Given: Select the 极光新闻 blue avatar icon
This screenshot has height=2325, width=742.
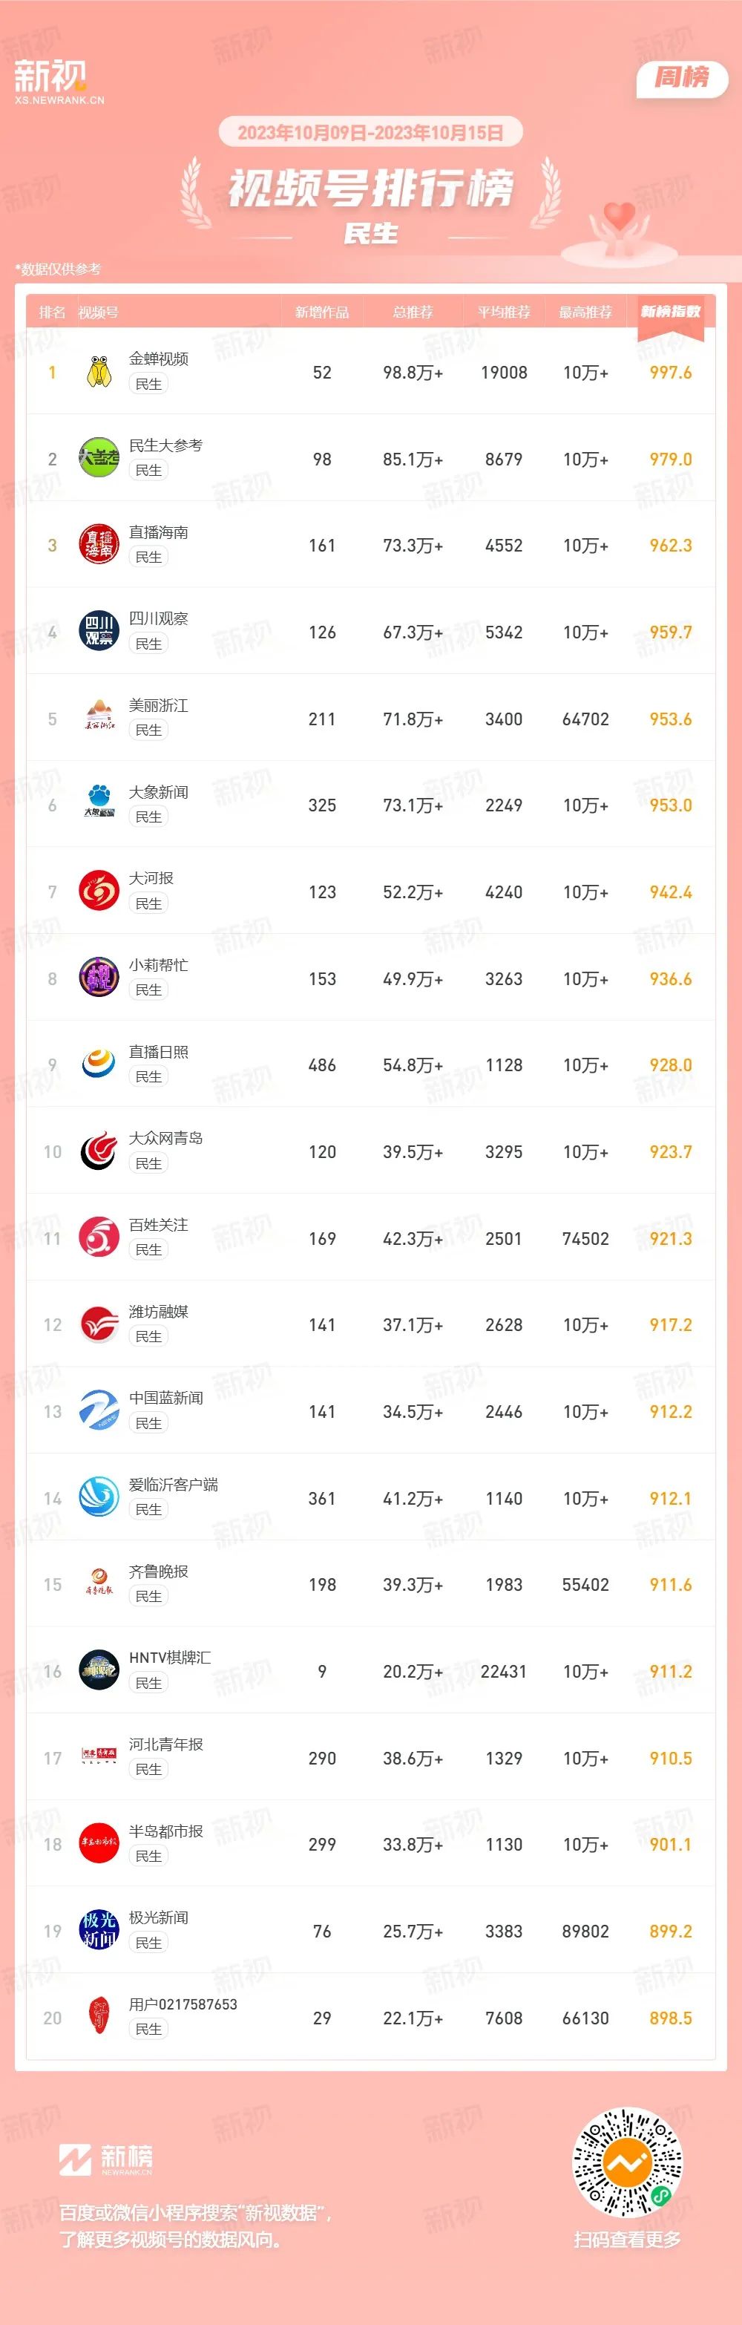Looking at the screenshot, I should coord(99,1931).
